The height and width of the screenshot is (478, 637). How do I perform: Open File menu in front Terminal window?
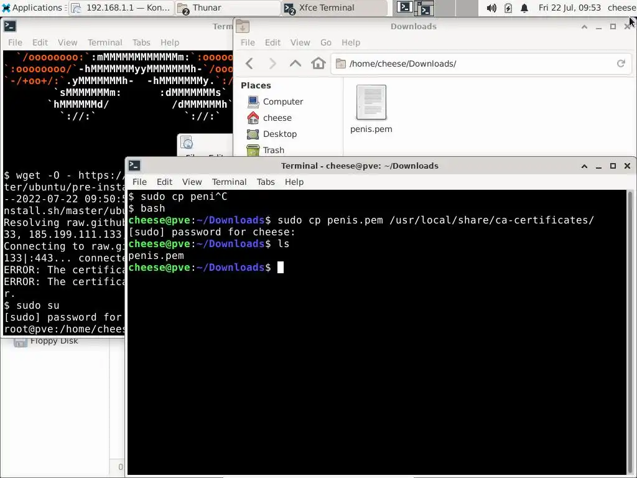[x=139, y=182]
